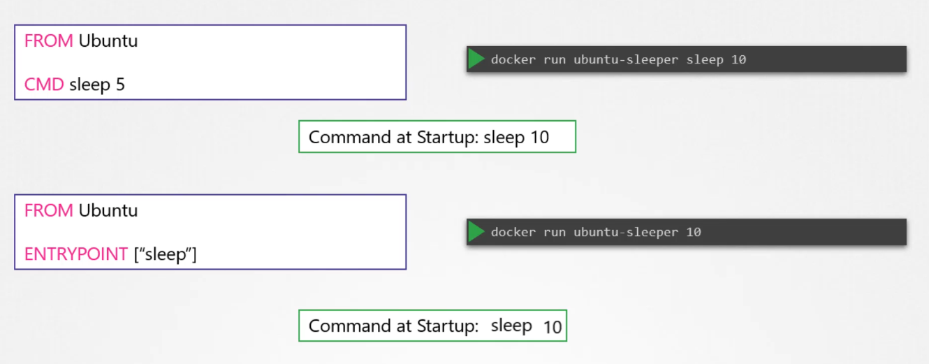Screen dimensions: 929x364
Task: Click the number '10' in the lower green box
Action: (552, 327)
